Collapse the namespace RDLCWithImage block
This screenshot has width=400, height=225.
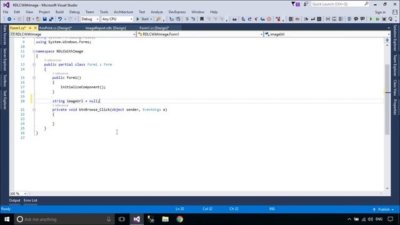coord(34,51)
